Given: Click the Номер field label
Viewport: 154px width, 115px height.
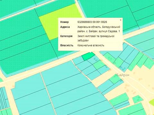Looking at the screenshot, I should point(64,22).
